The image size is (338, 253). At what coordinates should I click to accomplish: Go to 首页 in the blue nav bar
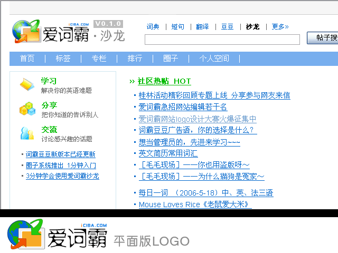[x=27, y=59]
